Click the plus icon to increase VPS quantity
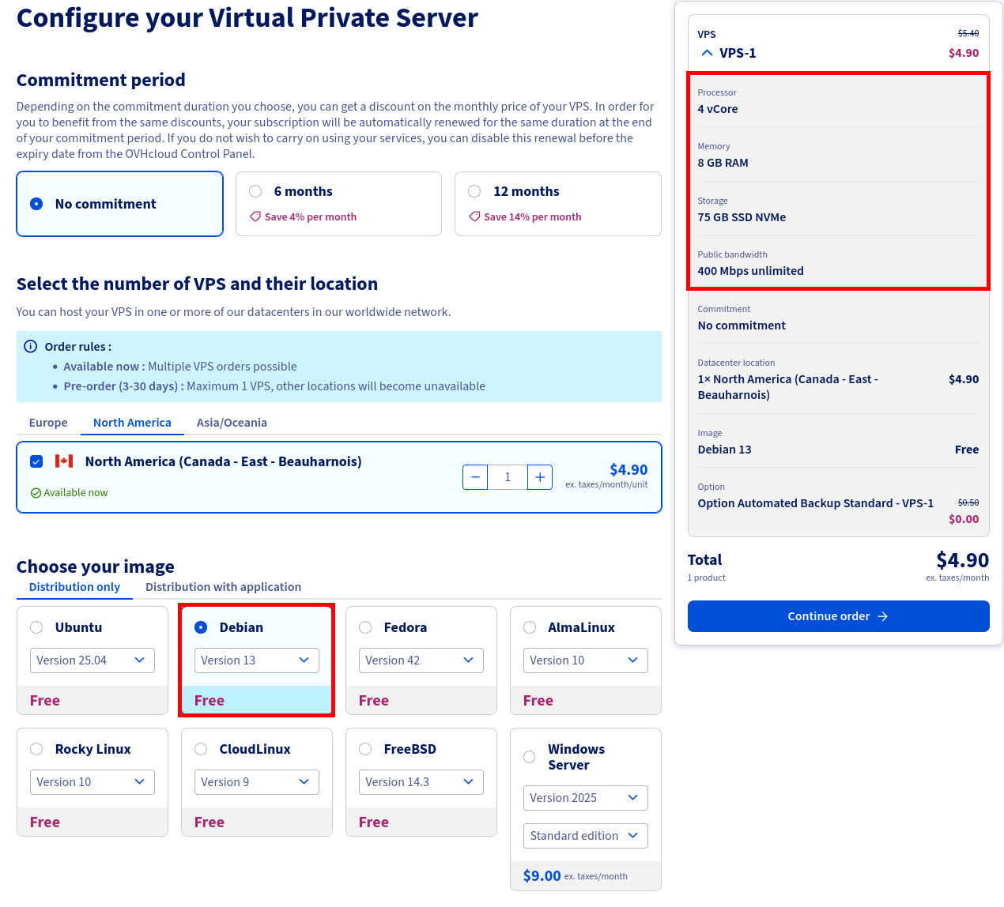Image resolution: width=1004 pixels, height=907 pixels. [x=539, y=477]
